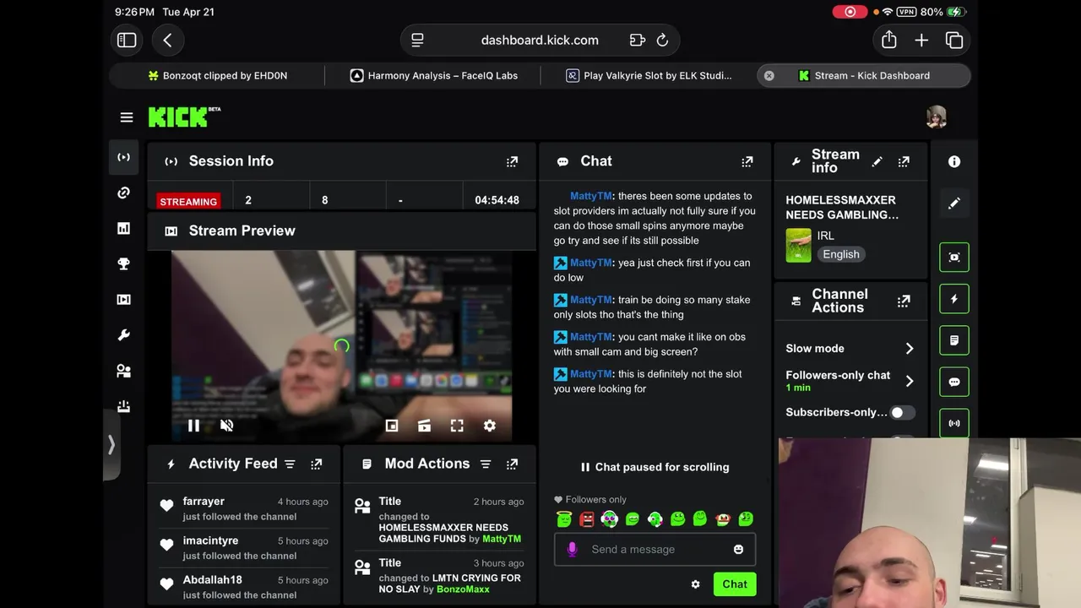Click the Abdallah18 follower entry
Viewport: 1081px width, 608px height.
pos(243,587)
